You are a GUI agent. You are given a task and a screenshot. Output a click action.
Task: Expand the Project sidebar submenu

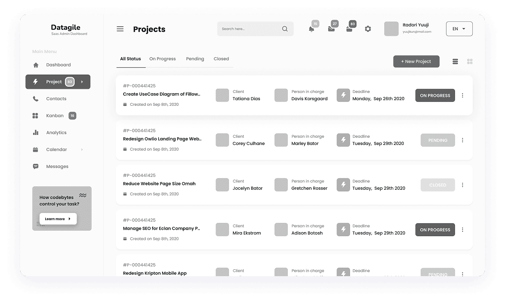[x=82, y=82]
